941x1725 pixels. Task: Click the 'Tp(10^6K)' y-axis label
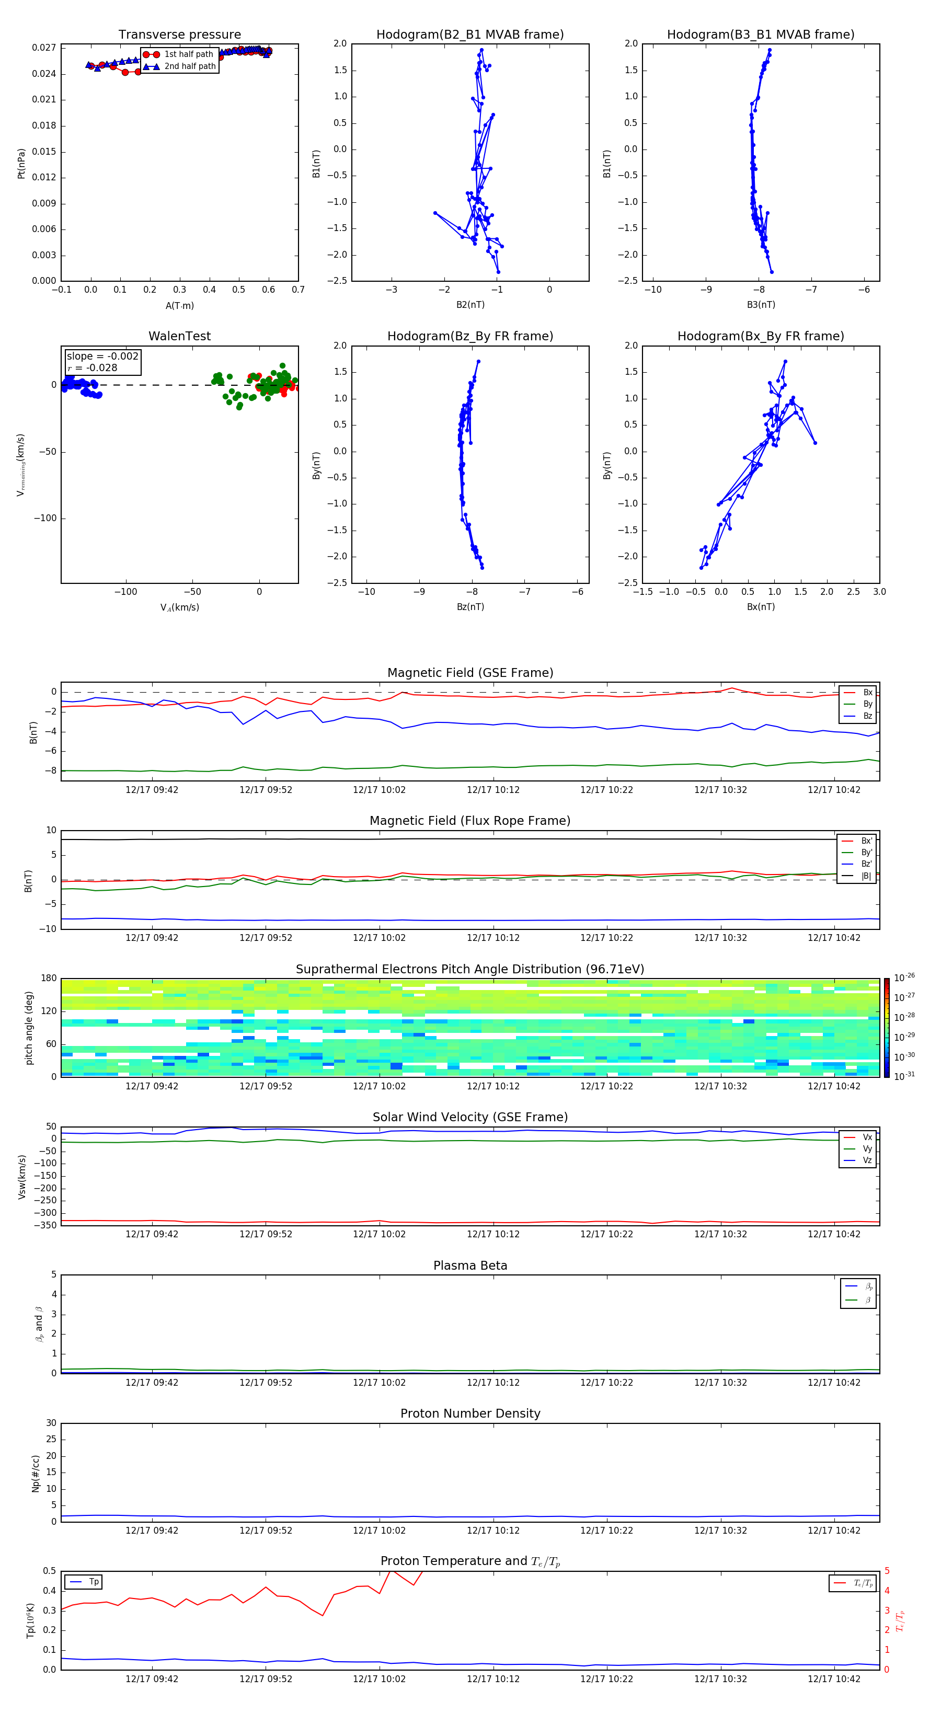(30, 1620)
